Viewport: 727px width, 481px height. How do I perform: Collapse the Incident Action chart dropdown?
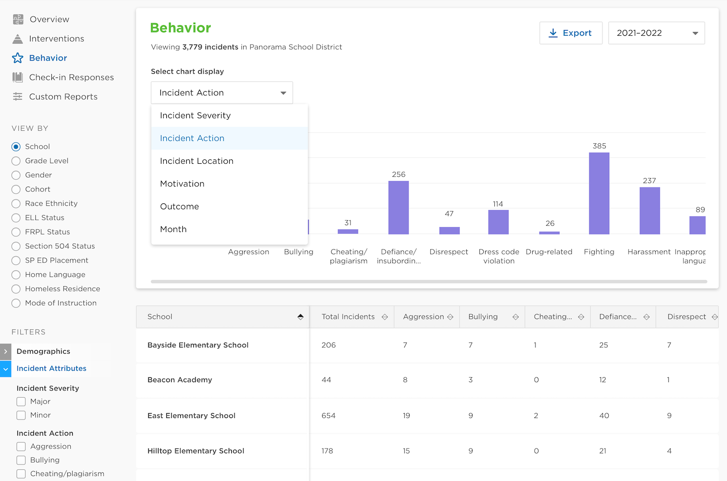click(222, 93)
